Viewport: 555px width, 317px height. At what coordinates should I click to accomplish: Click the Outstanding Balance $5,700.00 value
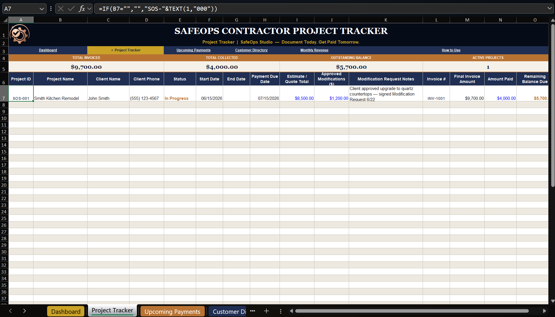[351, 67]
